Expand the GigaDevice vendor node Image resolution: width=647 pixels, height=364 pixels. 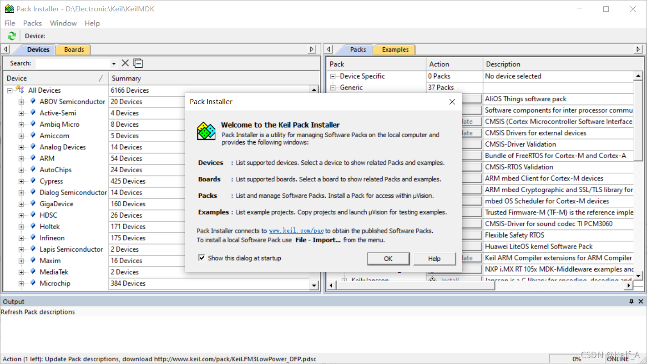[21, 204]
